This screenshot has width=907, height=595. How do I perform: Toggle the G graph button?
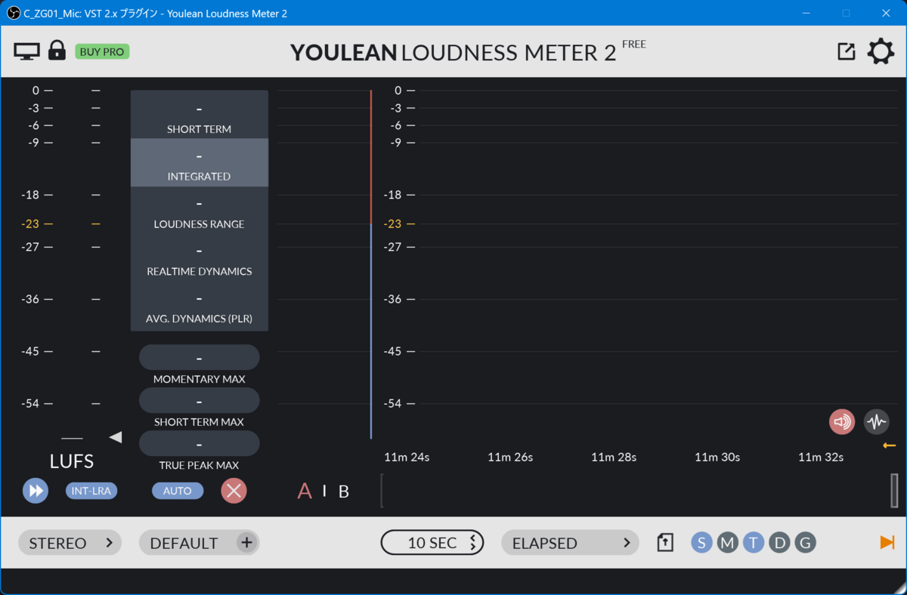pos(806,543)
